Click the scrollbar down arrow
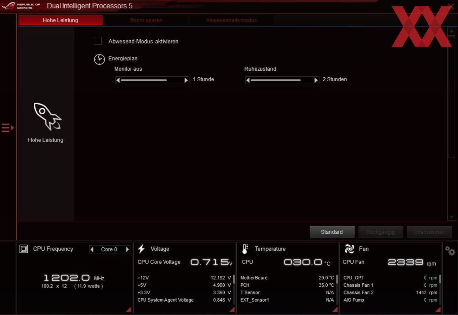This screenshot has height=315, width=458. [x=452, y=217]
